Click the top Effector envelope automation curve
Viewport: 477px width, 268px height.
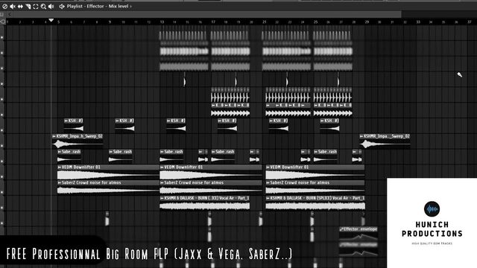point(358,237)
